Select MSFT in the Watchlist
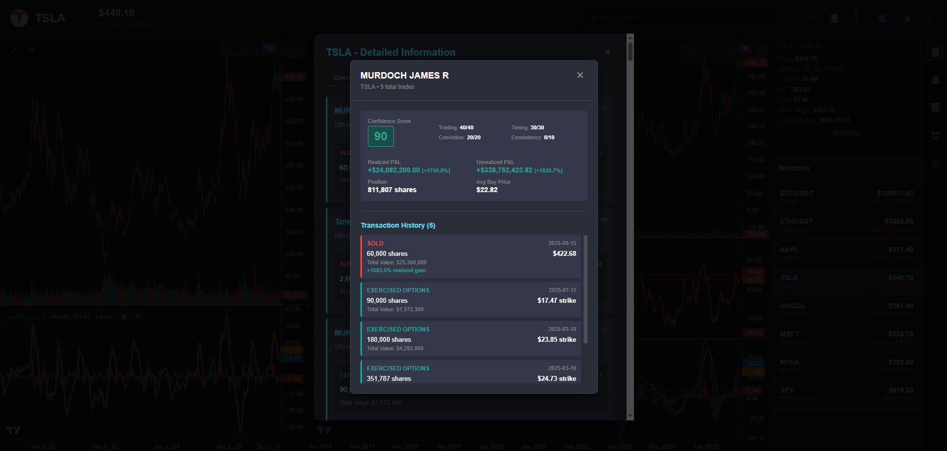Viewport: 947px width, 451px height. tap(847, 337)
